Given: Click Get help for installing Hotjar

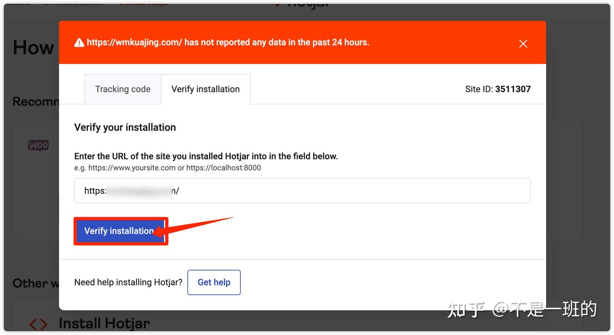Looking at the screenshot, I should coord(214,282).
